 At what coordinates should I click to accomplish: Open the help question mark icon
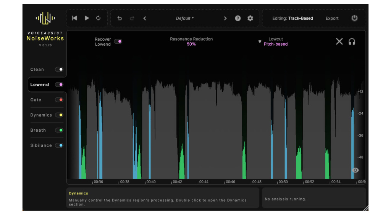[x=238, y=18]
